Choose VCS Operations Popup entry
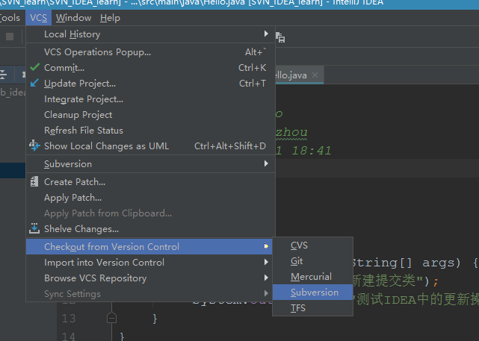479x341 pixels. pos(151,52)
